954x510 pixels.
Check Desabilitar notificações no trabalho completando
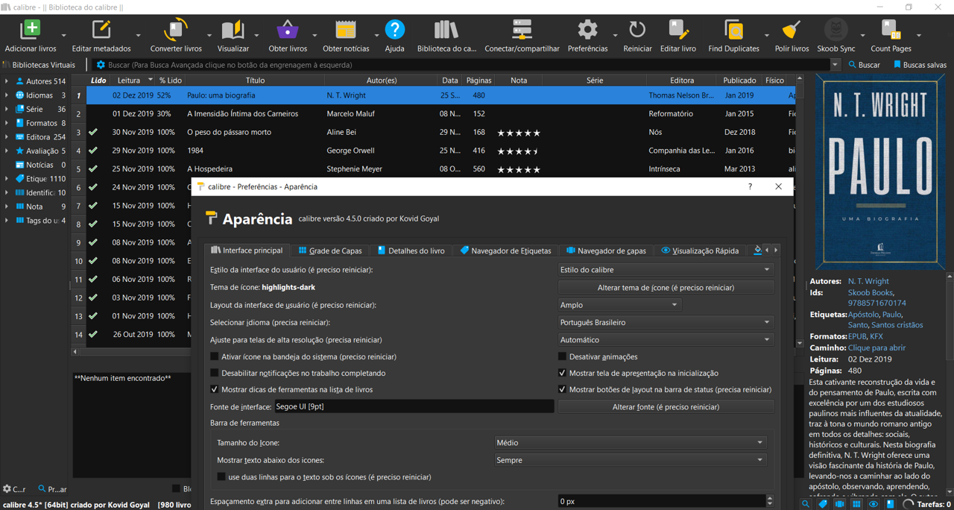click(x=215, y=373)
